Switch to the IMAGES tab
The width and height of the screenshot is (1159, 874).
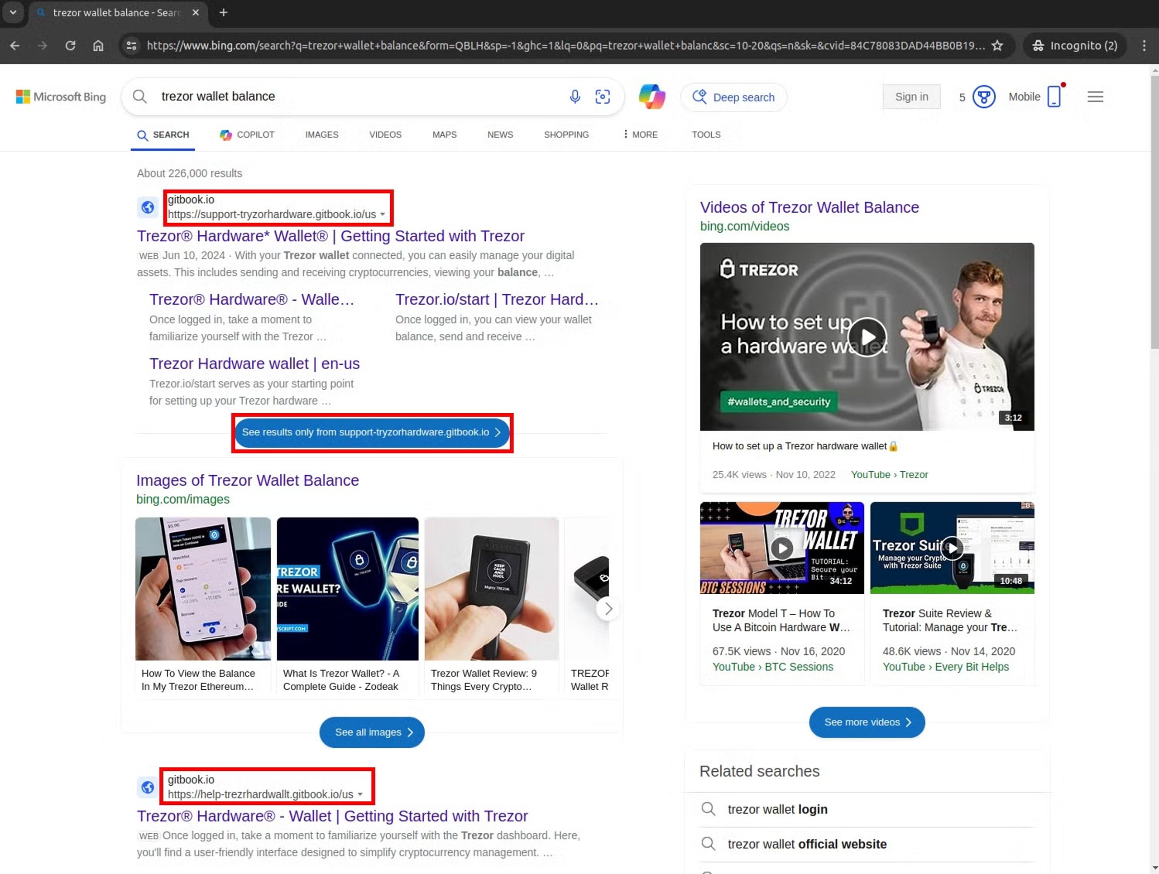coord(322,134)
